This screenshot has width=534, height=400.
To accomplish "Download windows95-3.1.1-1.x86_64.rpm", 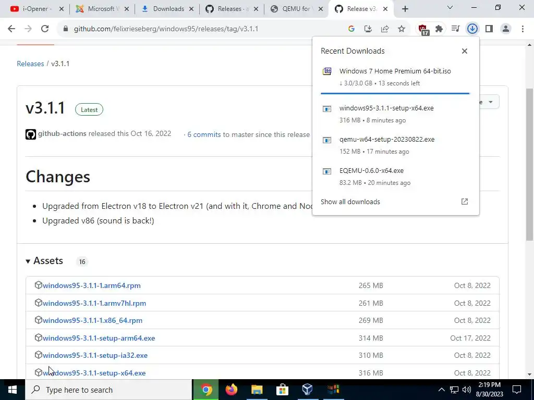I will click(x=93, y=320).
